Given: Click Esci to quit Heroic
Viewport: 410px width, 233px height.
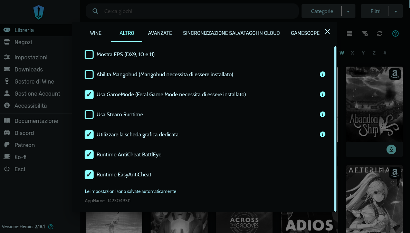Looking at the screenshot, I should pyautogui.click(x=36, y=169).
